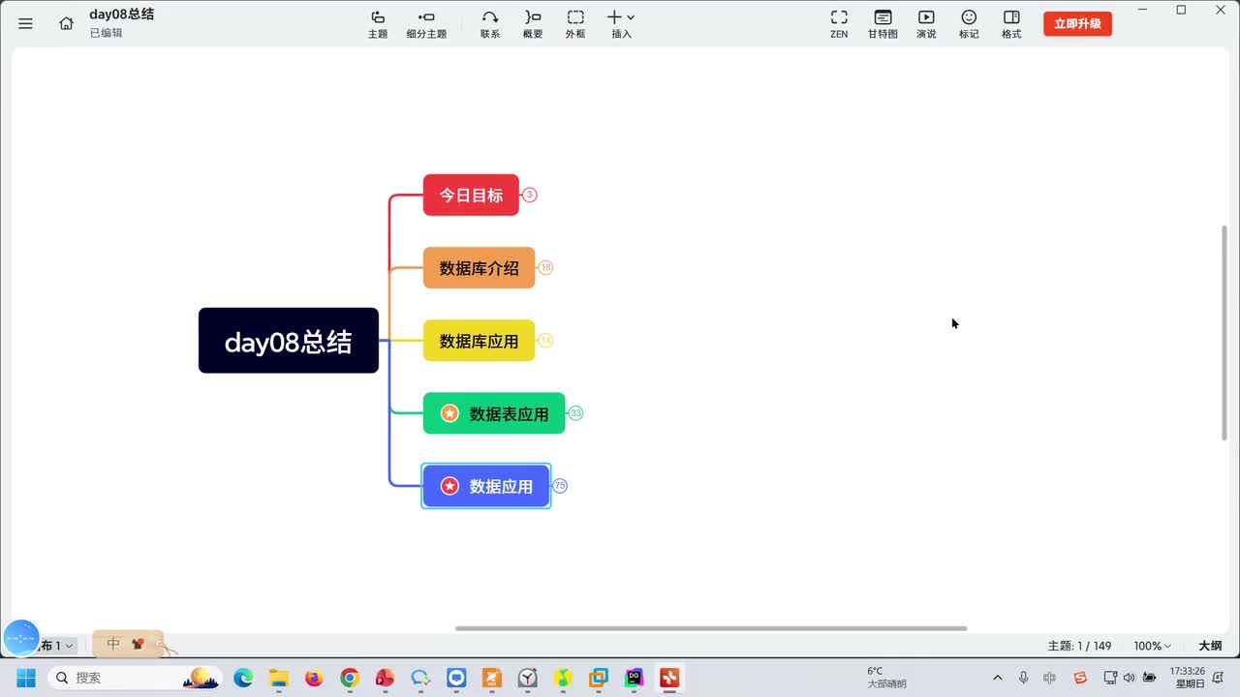Viewport: 1240px width, 697px height.
Task: Click the vertical canvas scrollbar
Action: [1224, 332]
